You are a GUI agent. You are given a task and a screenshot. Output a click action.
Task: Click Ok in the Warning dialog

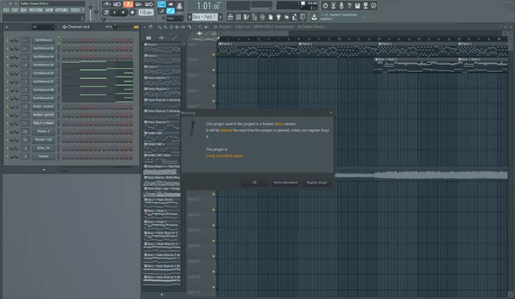(x=254, y=183)
